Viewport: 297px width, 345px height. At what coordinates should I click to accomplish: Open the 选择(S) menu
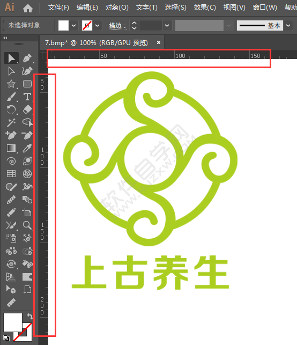[176, 8]
